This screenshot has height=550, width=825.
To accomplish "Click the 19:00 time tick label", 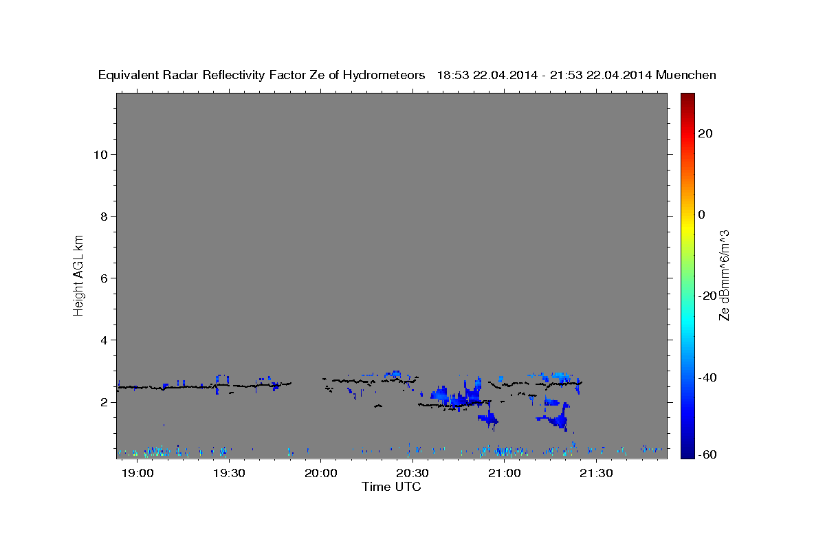I will pyautogui.click(x=138, y=474).
